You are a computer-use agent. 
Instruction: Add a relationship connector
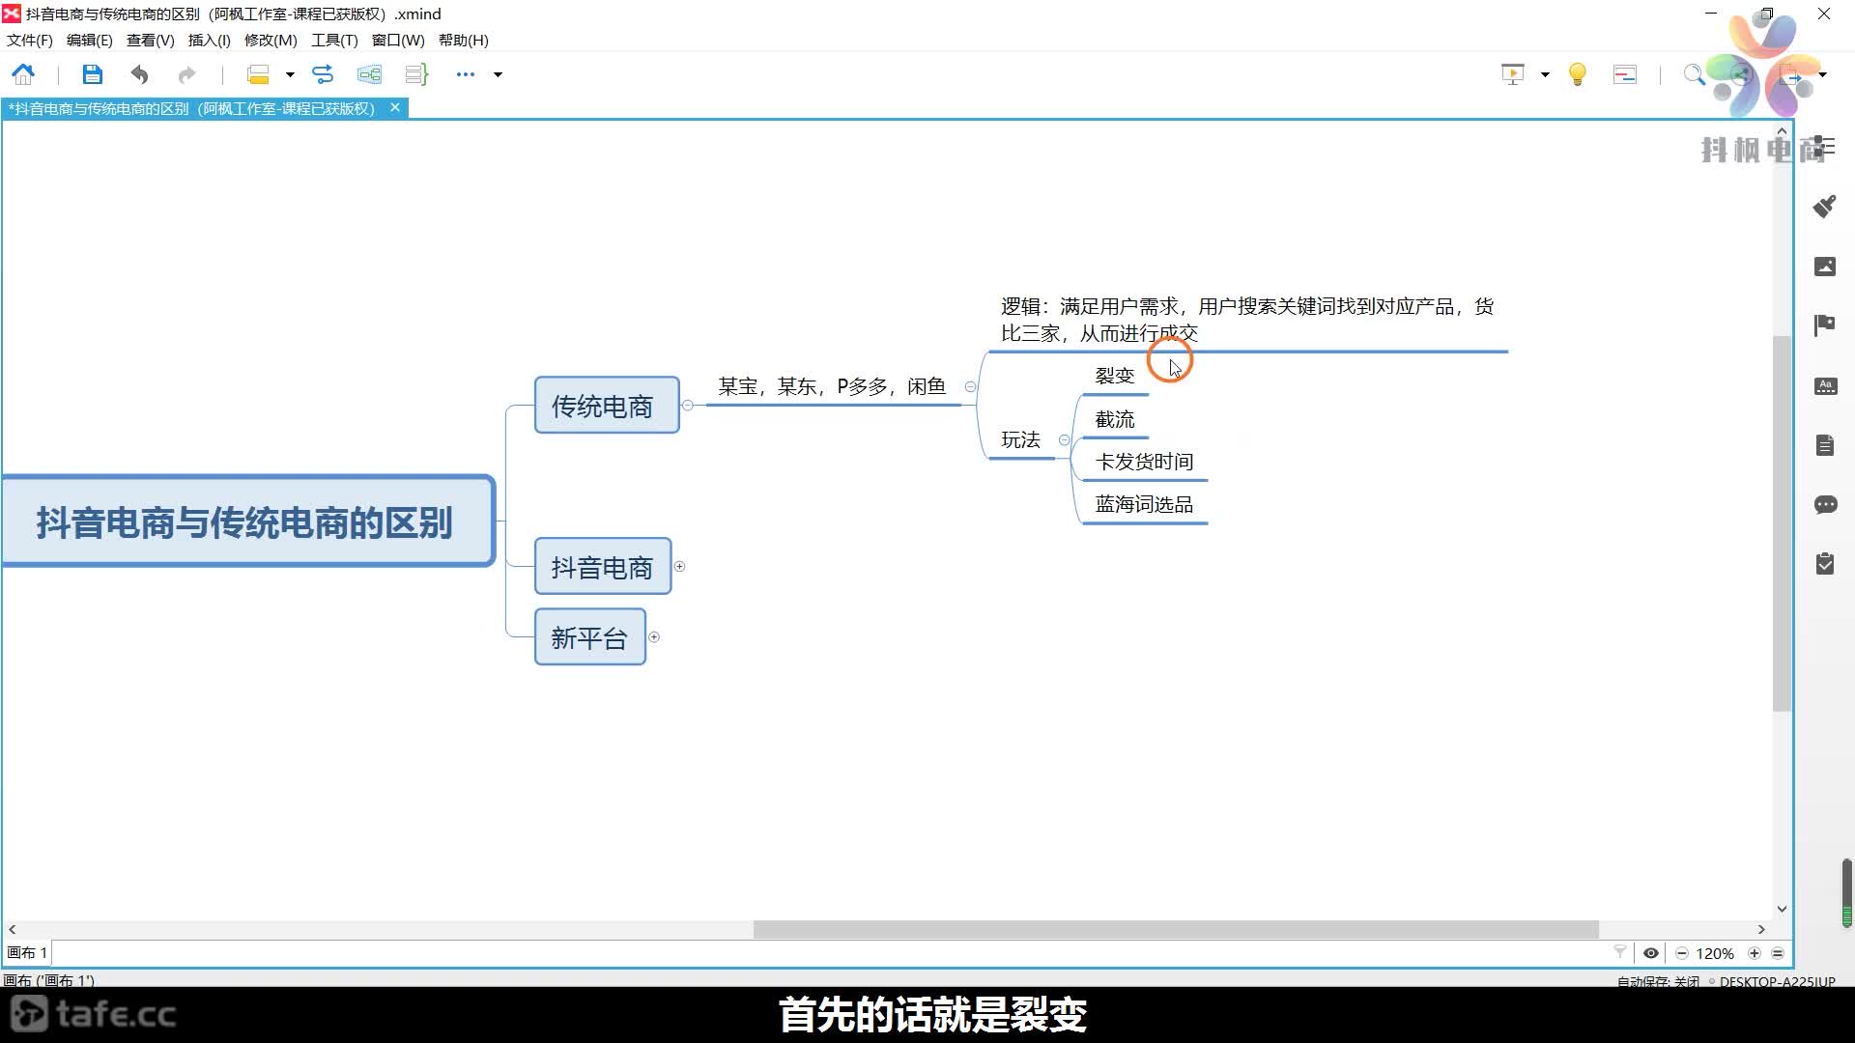click(x=323, y=74)
